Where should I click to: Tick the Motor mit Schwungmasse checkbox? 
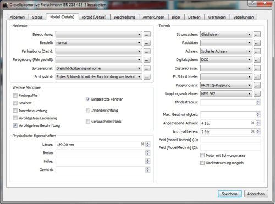pyautogui.click(x=202, y=155)
